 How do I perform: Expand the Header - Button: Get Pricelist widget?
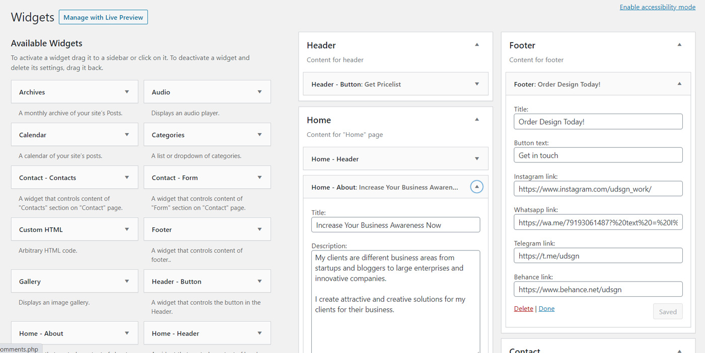[x=477, y=84]
